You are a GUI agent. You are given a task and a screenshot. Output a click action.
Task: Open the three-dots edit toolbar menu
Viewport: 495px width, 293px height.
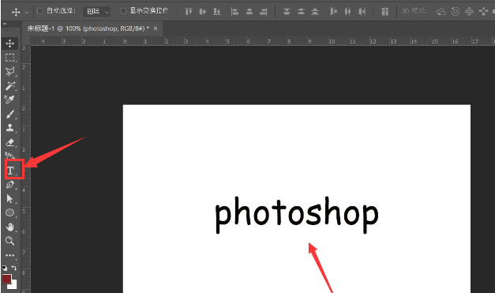pos(9,255)
